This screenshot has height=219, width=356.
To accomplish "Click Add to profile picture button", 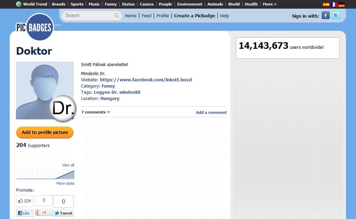I will 45,133.
